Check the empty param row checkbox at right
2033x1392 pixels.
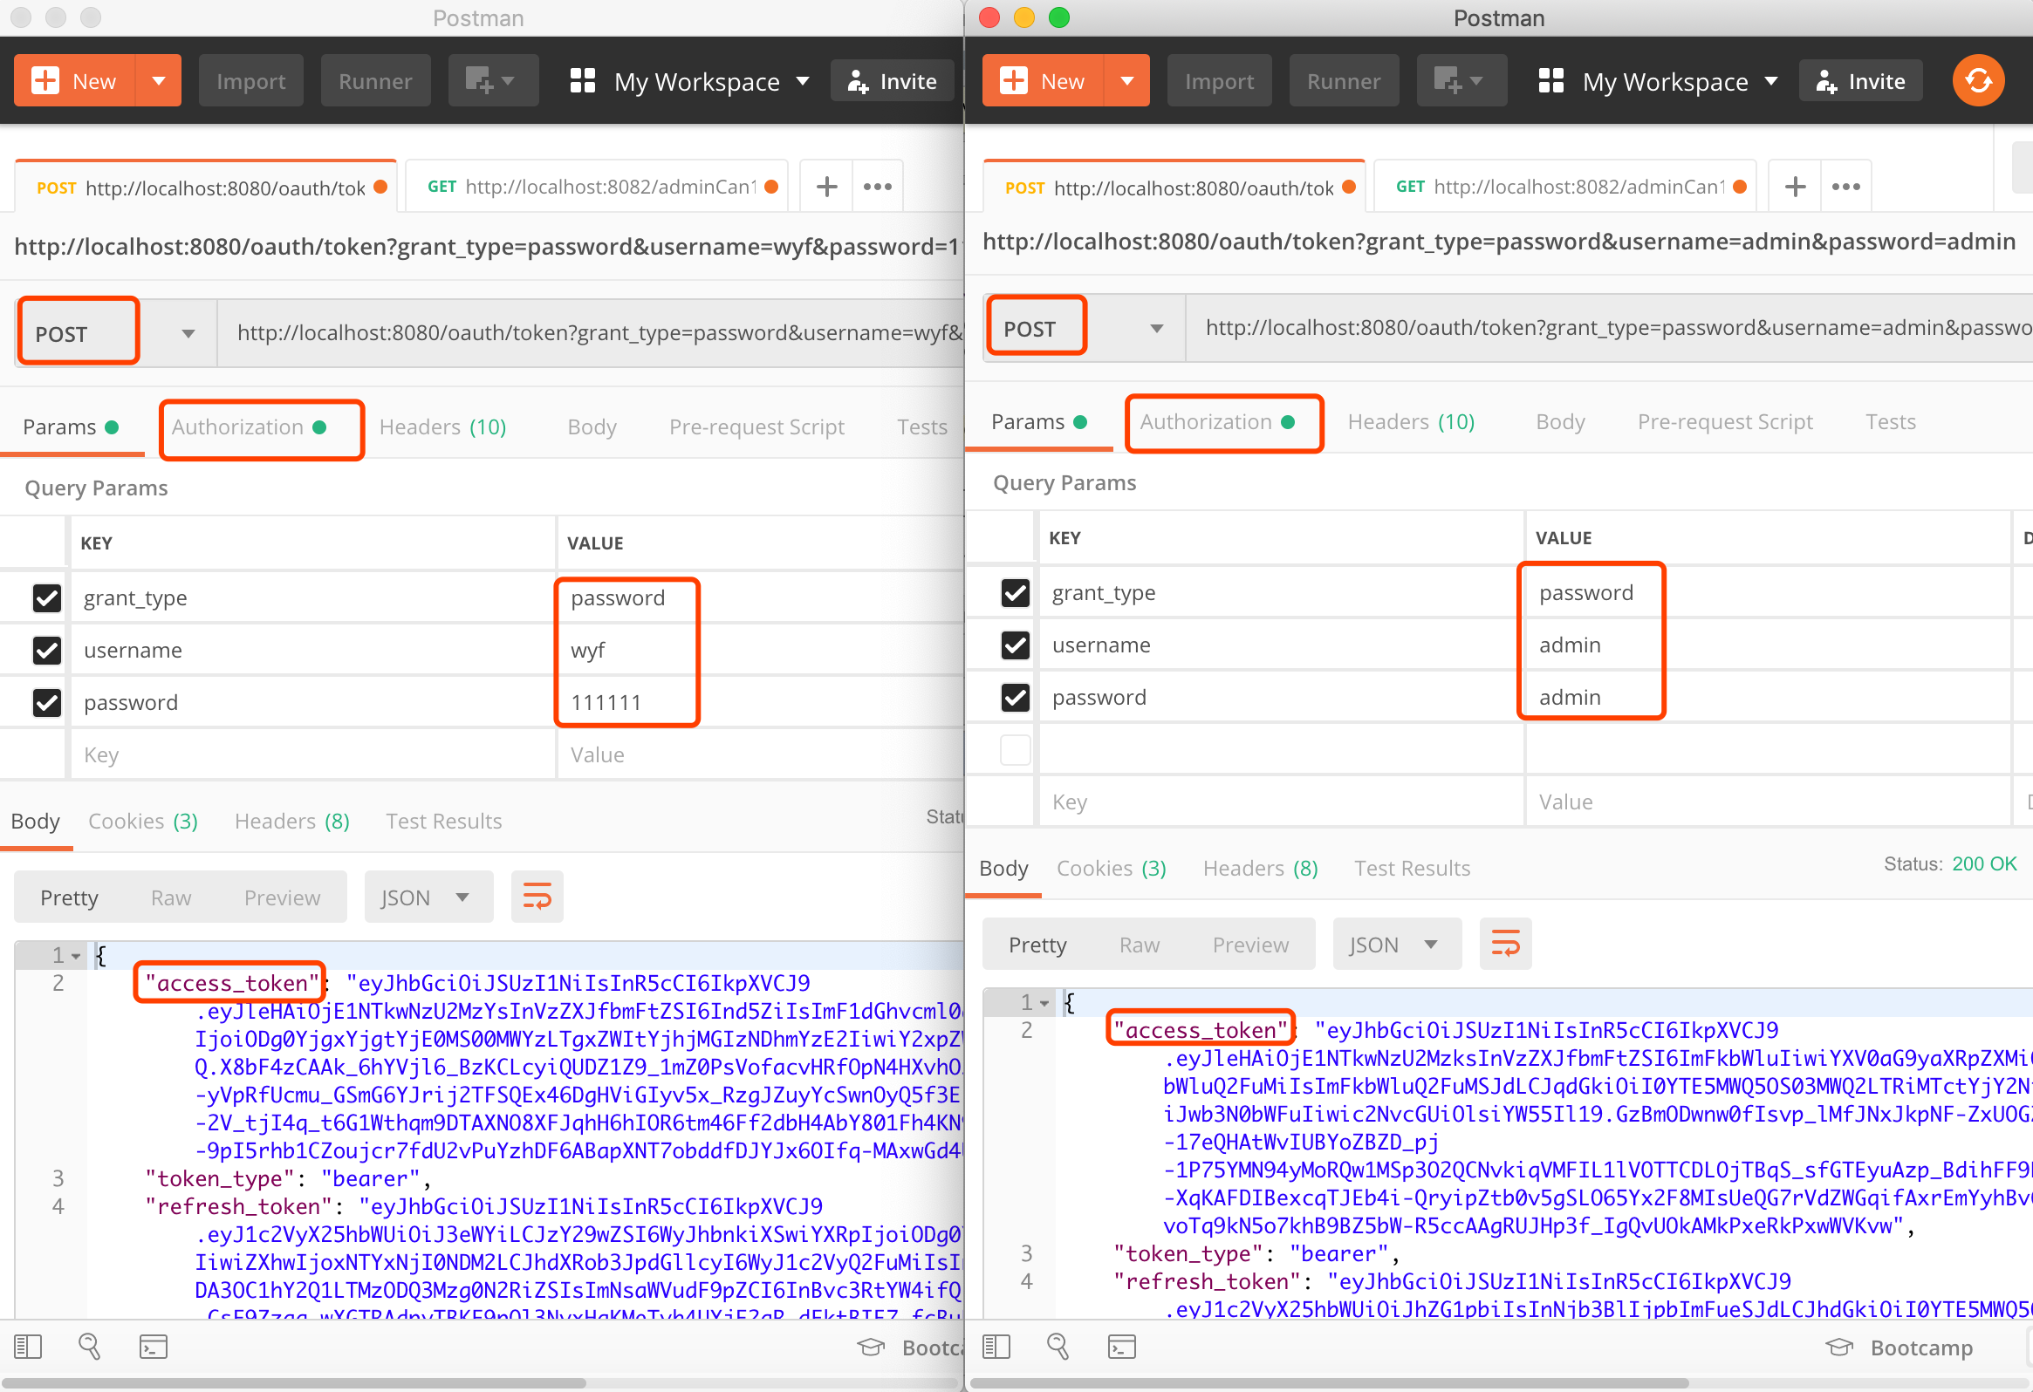tap(1015, 750)
